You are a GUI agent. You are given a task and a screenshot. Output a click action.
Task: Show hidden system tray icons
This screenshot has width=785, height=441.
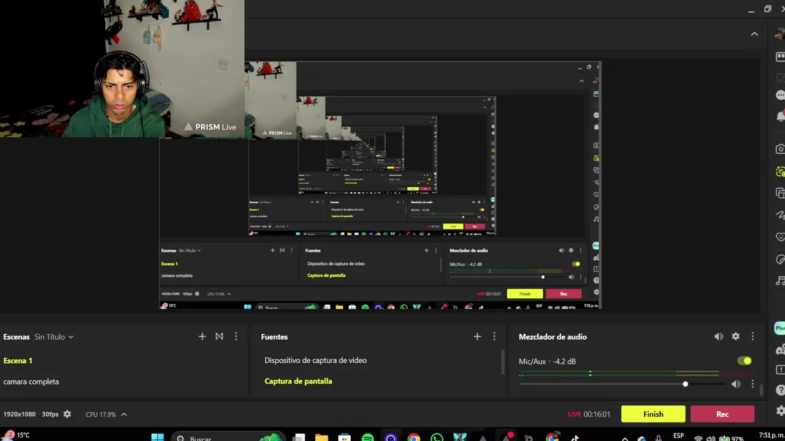pyautogui.click(x=625, y=438)
